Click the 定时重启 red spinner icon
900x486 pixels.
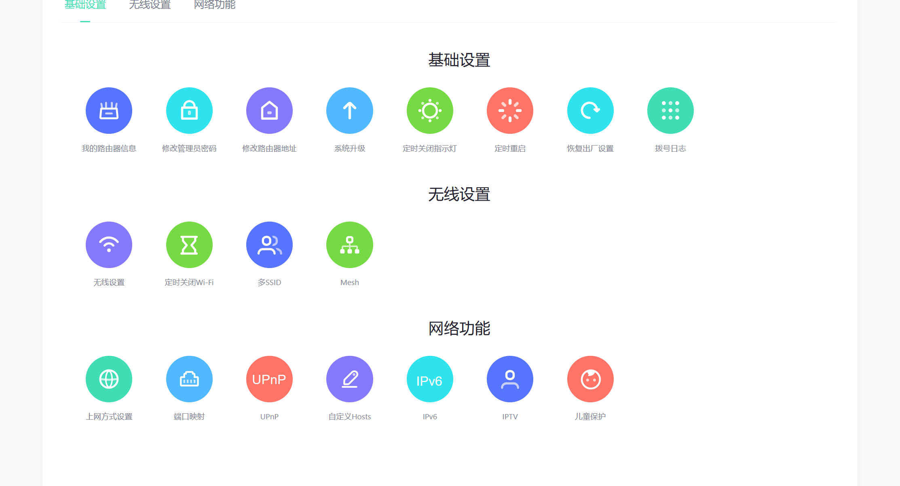[510, 110]
